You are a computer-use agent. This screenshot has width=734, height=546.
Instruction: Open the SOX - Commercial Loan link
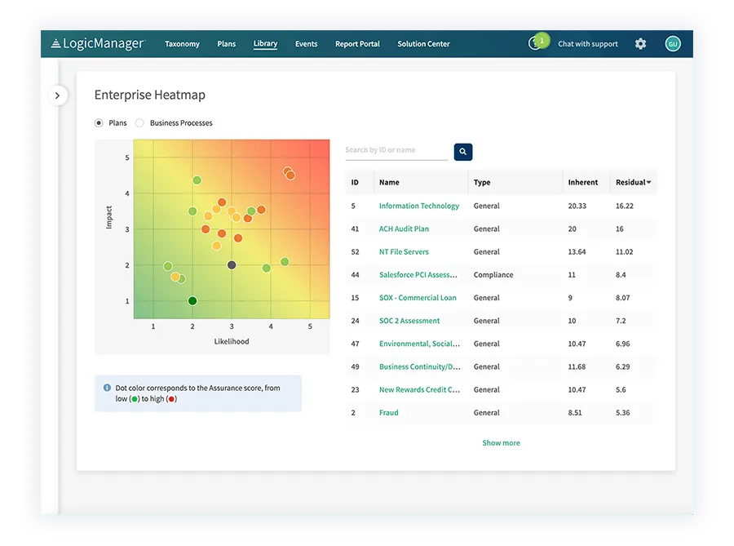click(x=418, y=297)
